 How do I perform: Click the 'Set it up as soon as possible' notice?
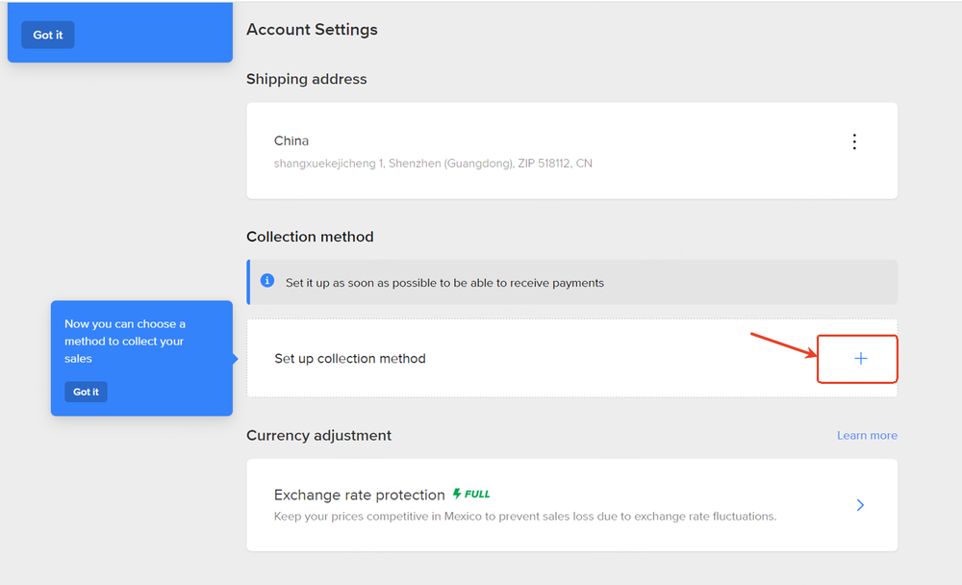(444, 283)
